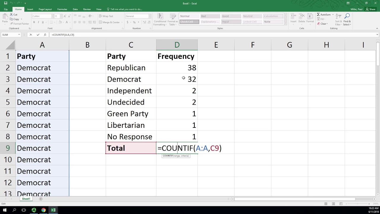Toggle Merge & Center

[x=109, y=22]
